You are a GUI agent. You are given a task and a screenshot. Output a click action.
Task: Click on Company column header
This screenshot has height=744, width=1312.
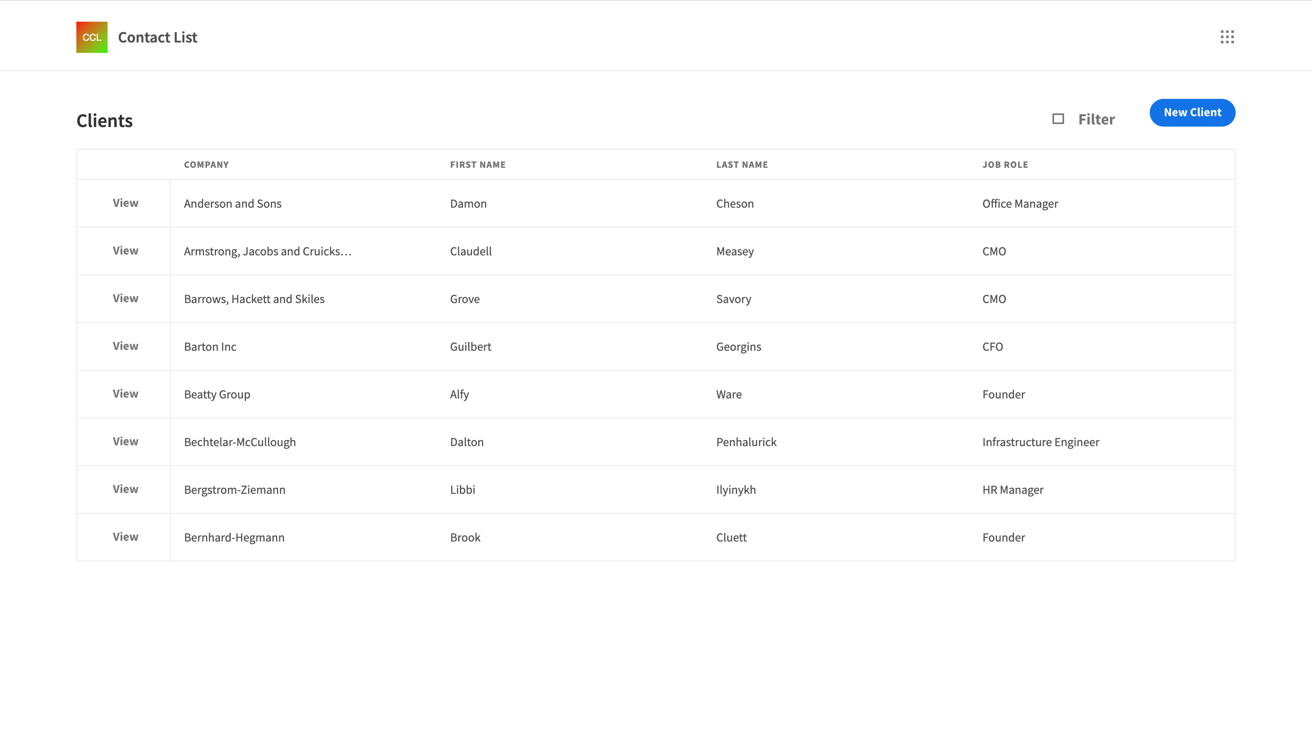point(206,164)
